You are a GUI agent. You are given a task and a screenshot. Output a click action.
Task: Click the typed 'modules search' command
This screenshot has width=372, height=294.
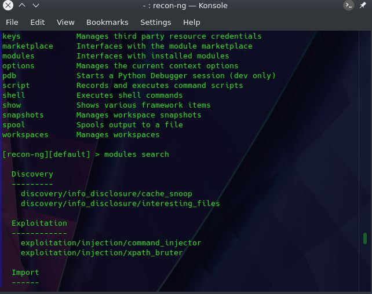point(136,155)
